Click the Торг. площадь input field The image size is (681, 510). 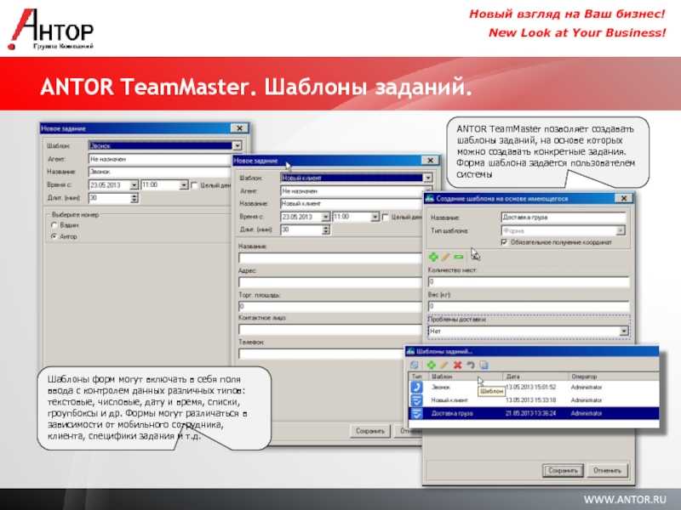coord(330,307)
